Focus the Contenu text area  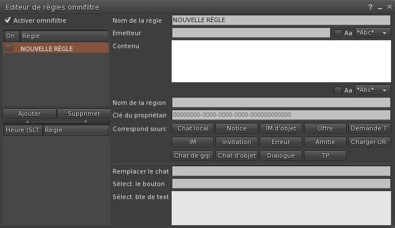(x=281, y=61)
